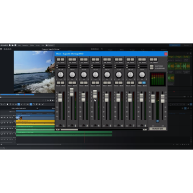Click the volume fader of mixer track 2
This screenshot has width=193, height=193.
click(x=72, y=92)
